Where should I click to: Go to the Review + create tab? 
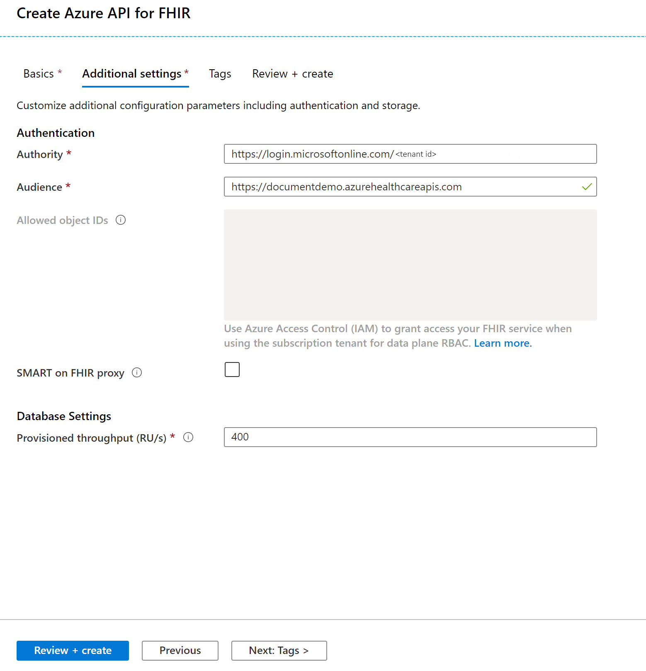292,74
